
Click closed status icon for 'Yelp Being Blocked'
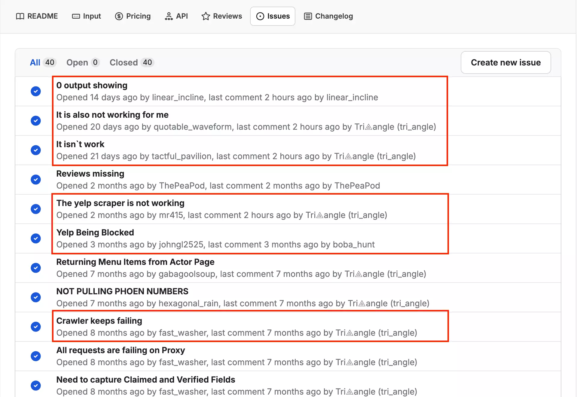[x=36, y=238]
